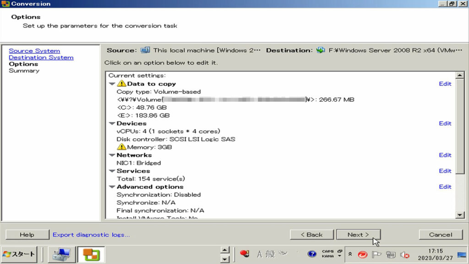Click the red Trend Micro tray icon
The width and height of the screenshot is (469, 264).
click(x=362, y=254)
